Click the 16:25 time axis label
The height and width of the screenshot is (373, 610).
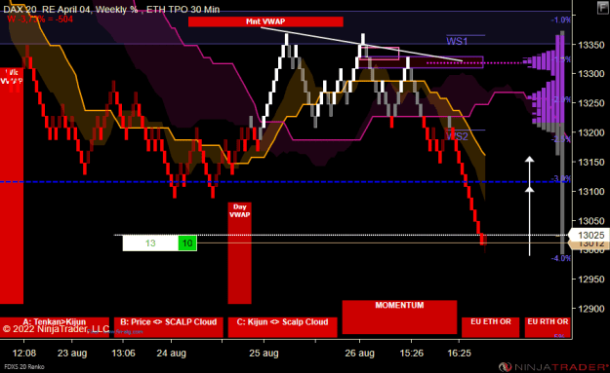point(459,354)
